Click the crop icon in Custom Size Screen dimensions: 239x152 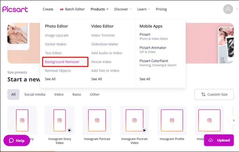[x=203, y=94]
